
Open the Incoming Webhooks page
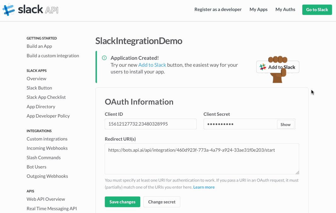(x=47, y=148)
